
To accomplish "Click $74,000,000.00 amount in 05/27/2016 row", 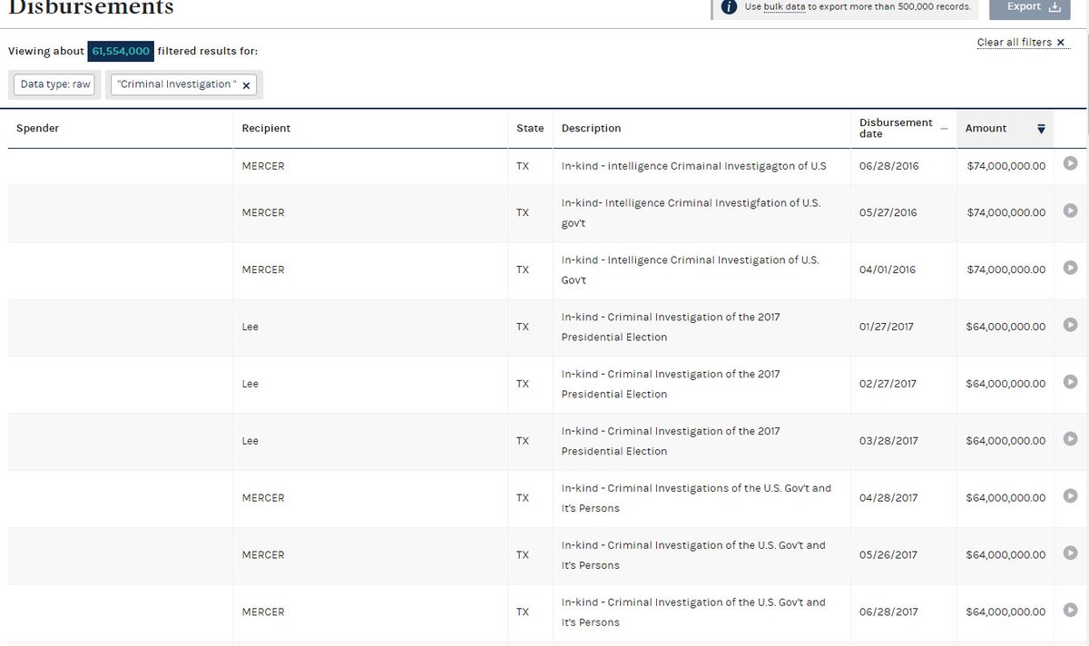I will (x=1006, y=213).
